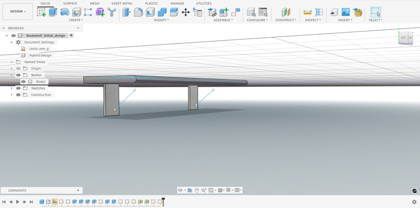Viewport: 420px width, 208px height.
Task: Play the timeline
Action: click(x=18, y=202)
